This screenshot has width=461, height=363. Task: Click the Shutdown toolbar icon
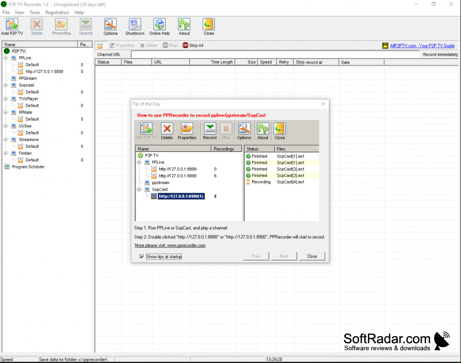135,27
